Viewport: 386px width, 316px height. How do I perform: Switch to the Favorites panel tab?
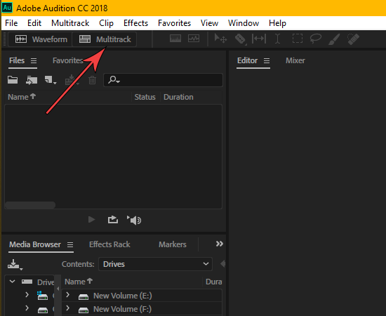[x=67, y=60]
